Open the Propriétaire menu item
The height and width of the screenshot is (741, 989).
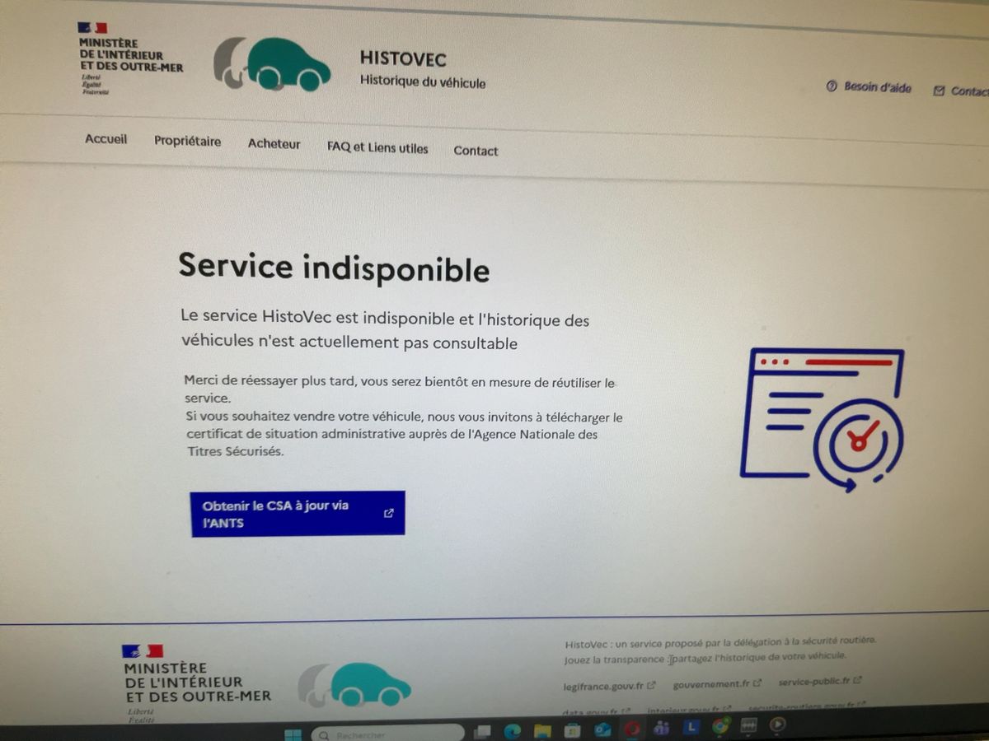point(188,141)
